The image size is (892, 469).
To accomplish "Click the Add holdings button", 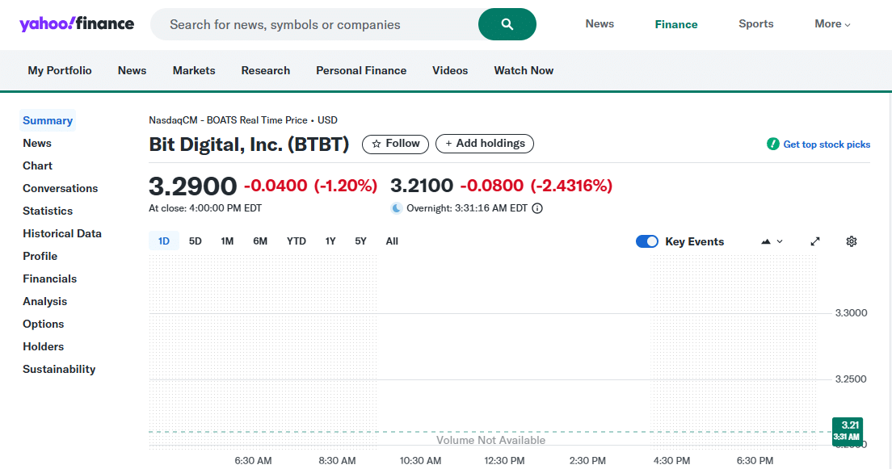I will (x=485, y=144).
